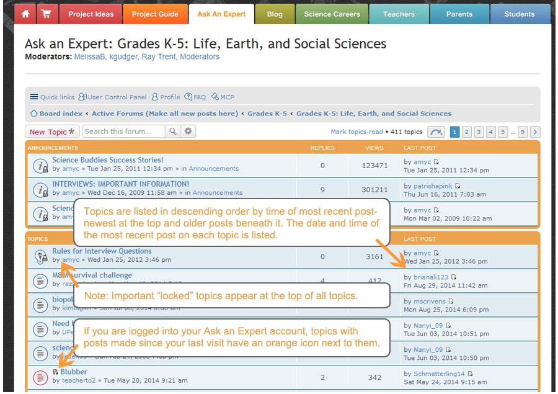The width and height of the screenshot is (558, 394).
Task: Open Rules for Interview Questions topic
Action: [x=102, y=251]
